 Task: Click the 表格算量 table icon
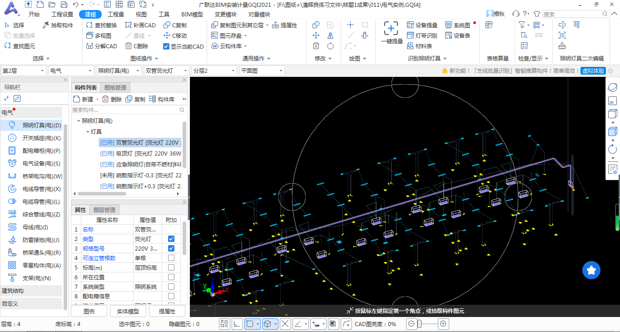click(x=489, y=25)
